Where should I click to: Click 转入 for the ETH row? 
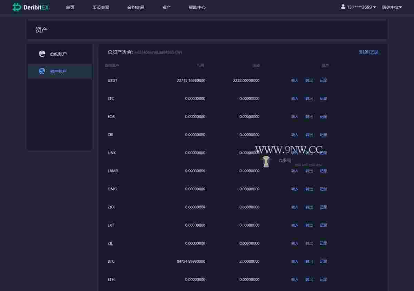pos(295,279)
